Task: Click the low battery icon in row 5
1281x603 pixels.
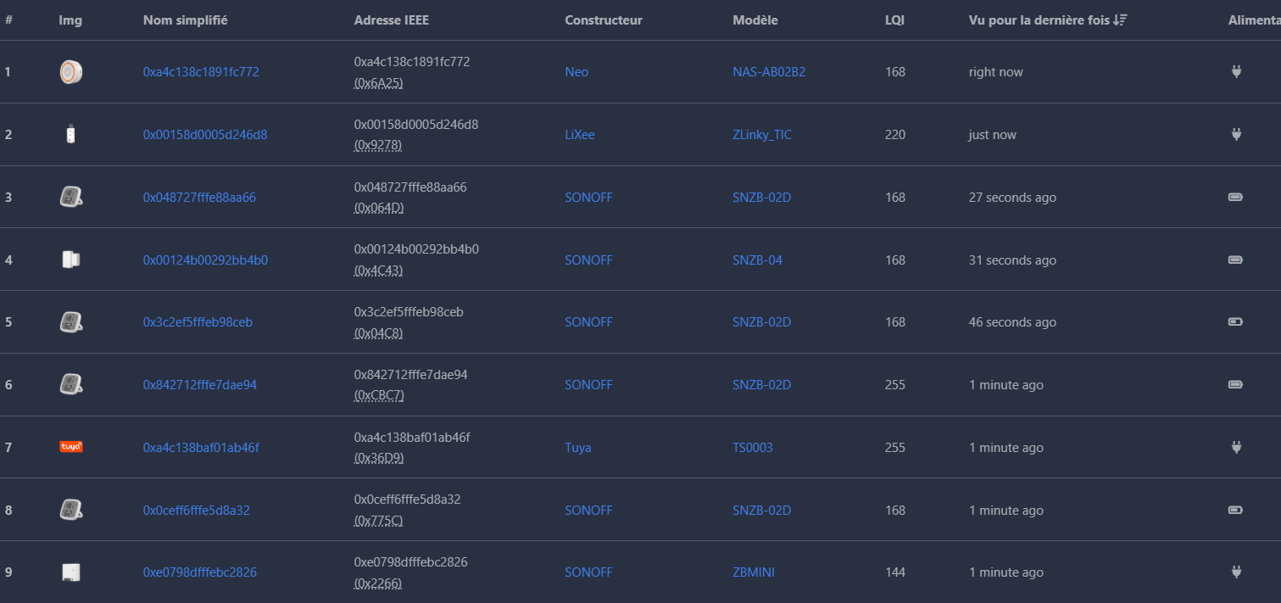Action: click(x=1235, y=322)
